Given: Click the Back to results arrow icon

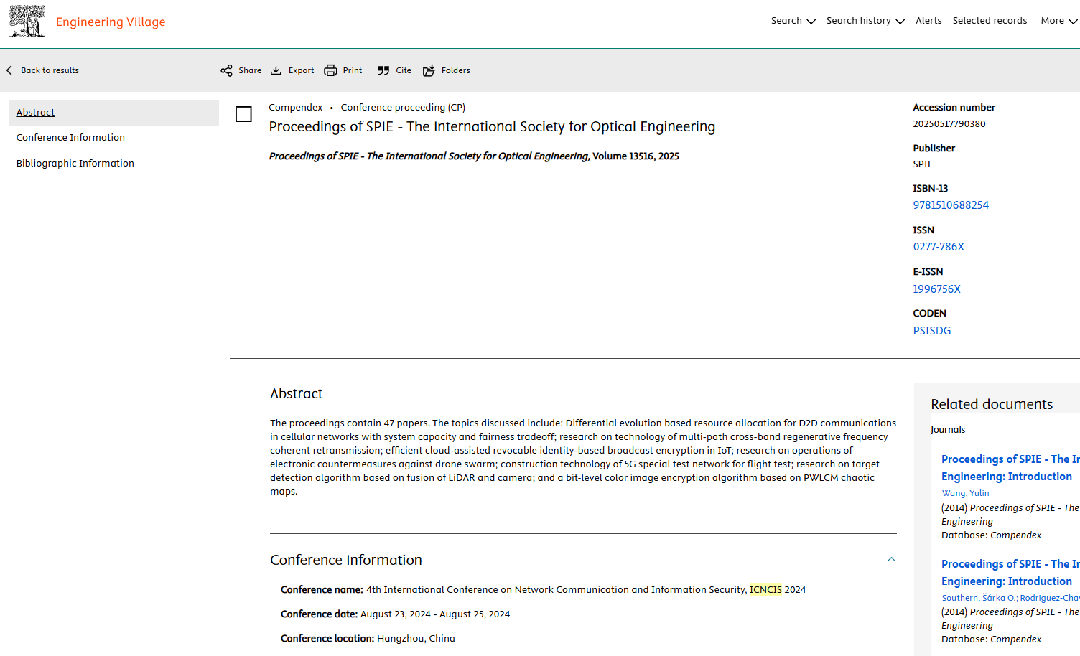Looking at the screenshot, I should [9, 70].
